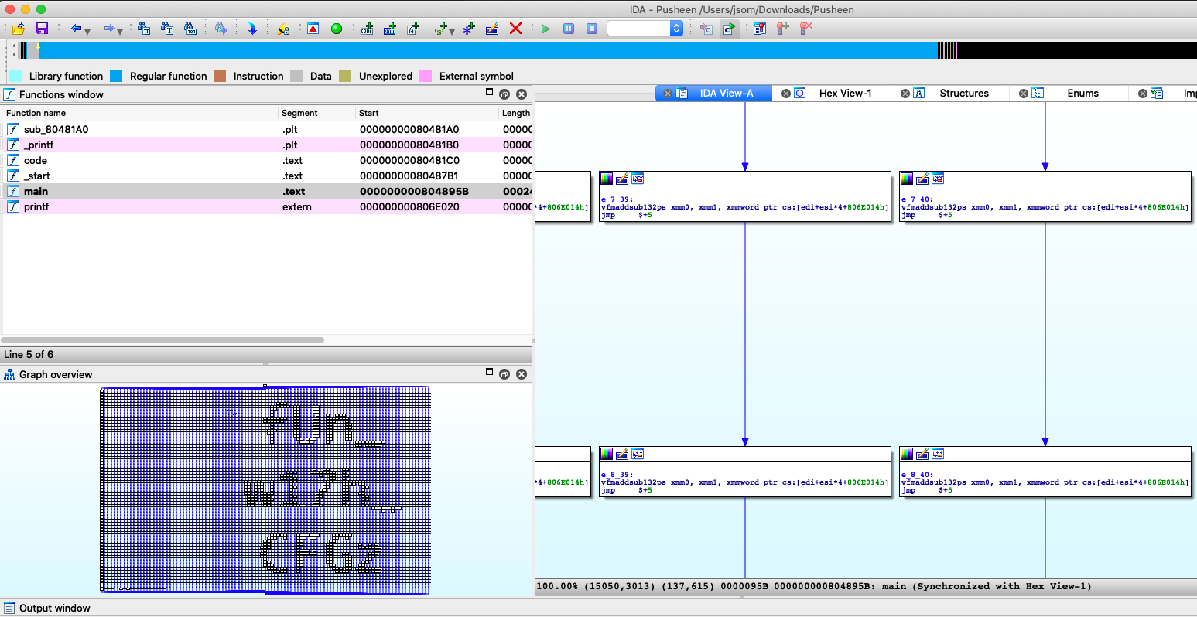Image resolution: width=1197 pixels, height=617 pixels.
Task: Click the blue down-arrow jump icon
Action: [x=251, y=29]
